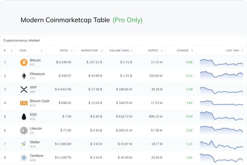
Task: Sort table by Price column header
Action: (x=64, y=51)
